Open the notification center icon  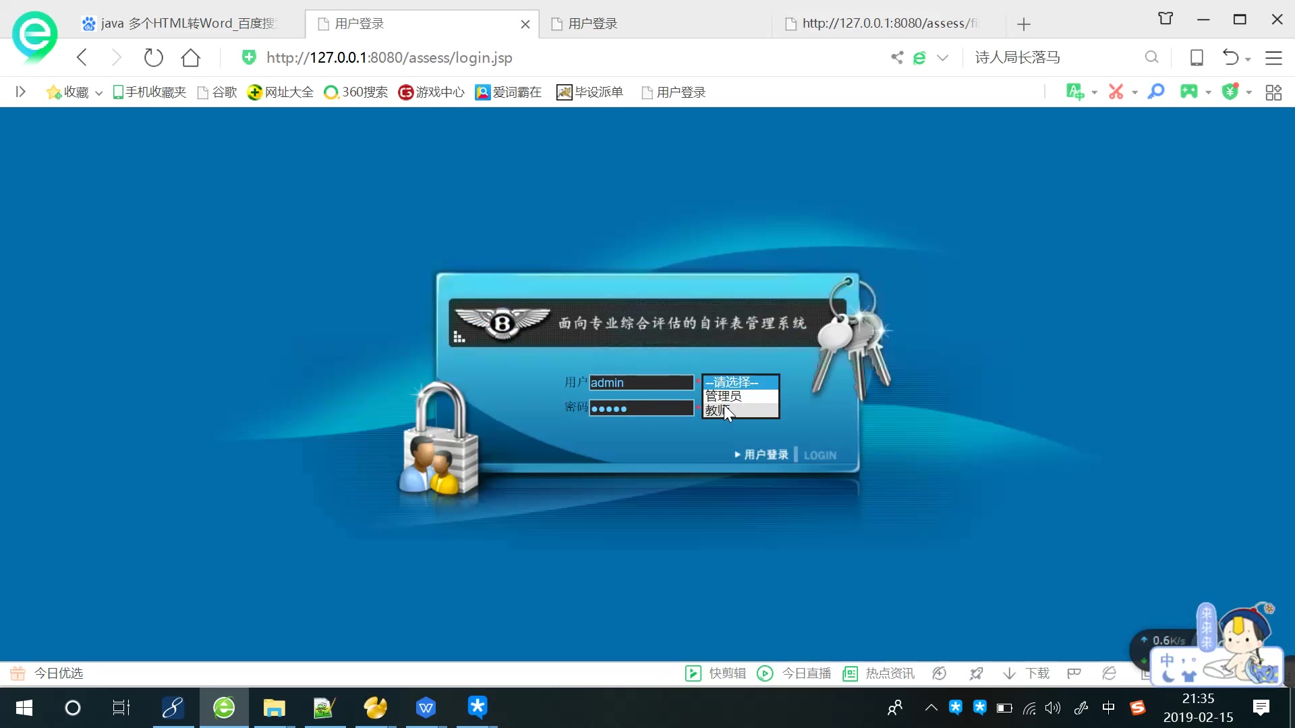tap(1261, 708)
